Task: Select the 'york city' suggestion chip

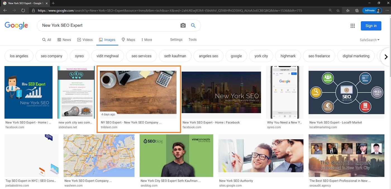Action: (261, 56)
